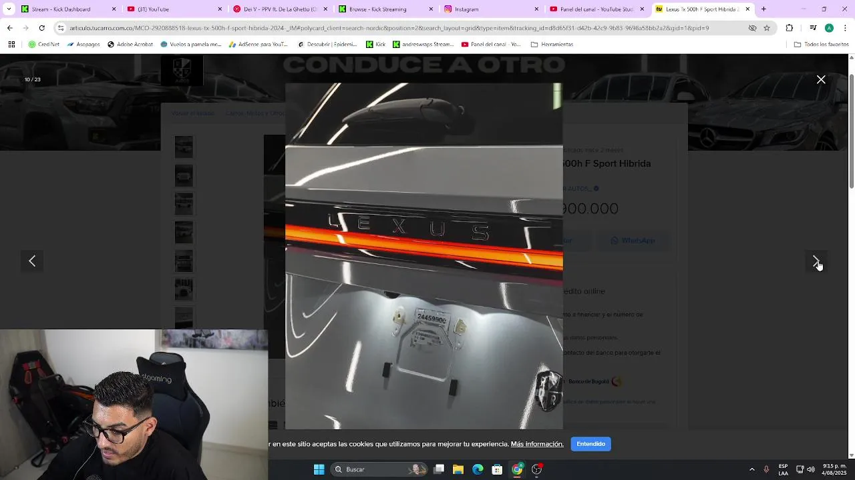This screenshot has width=855, height=480.
Task: Go to the previous gallery photo
Action: pos(32,261)
